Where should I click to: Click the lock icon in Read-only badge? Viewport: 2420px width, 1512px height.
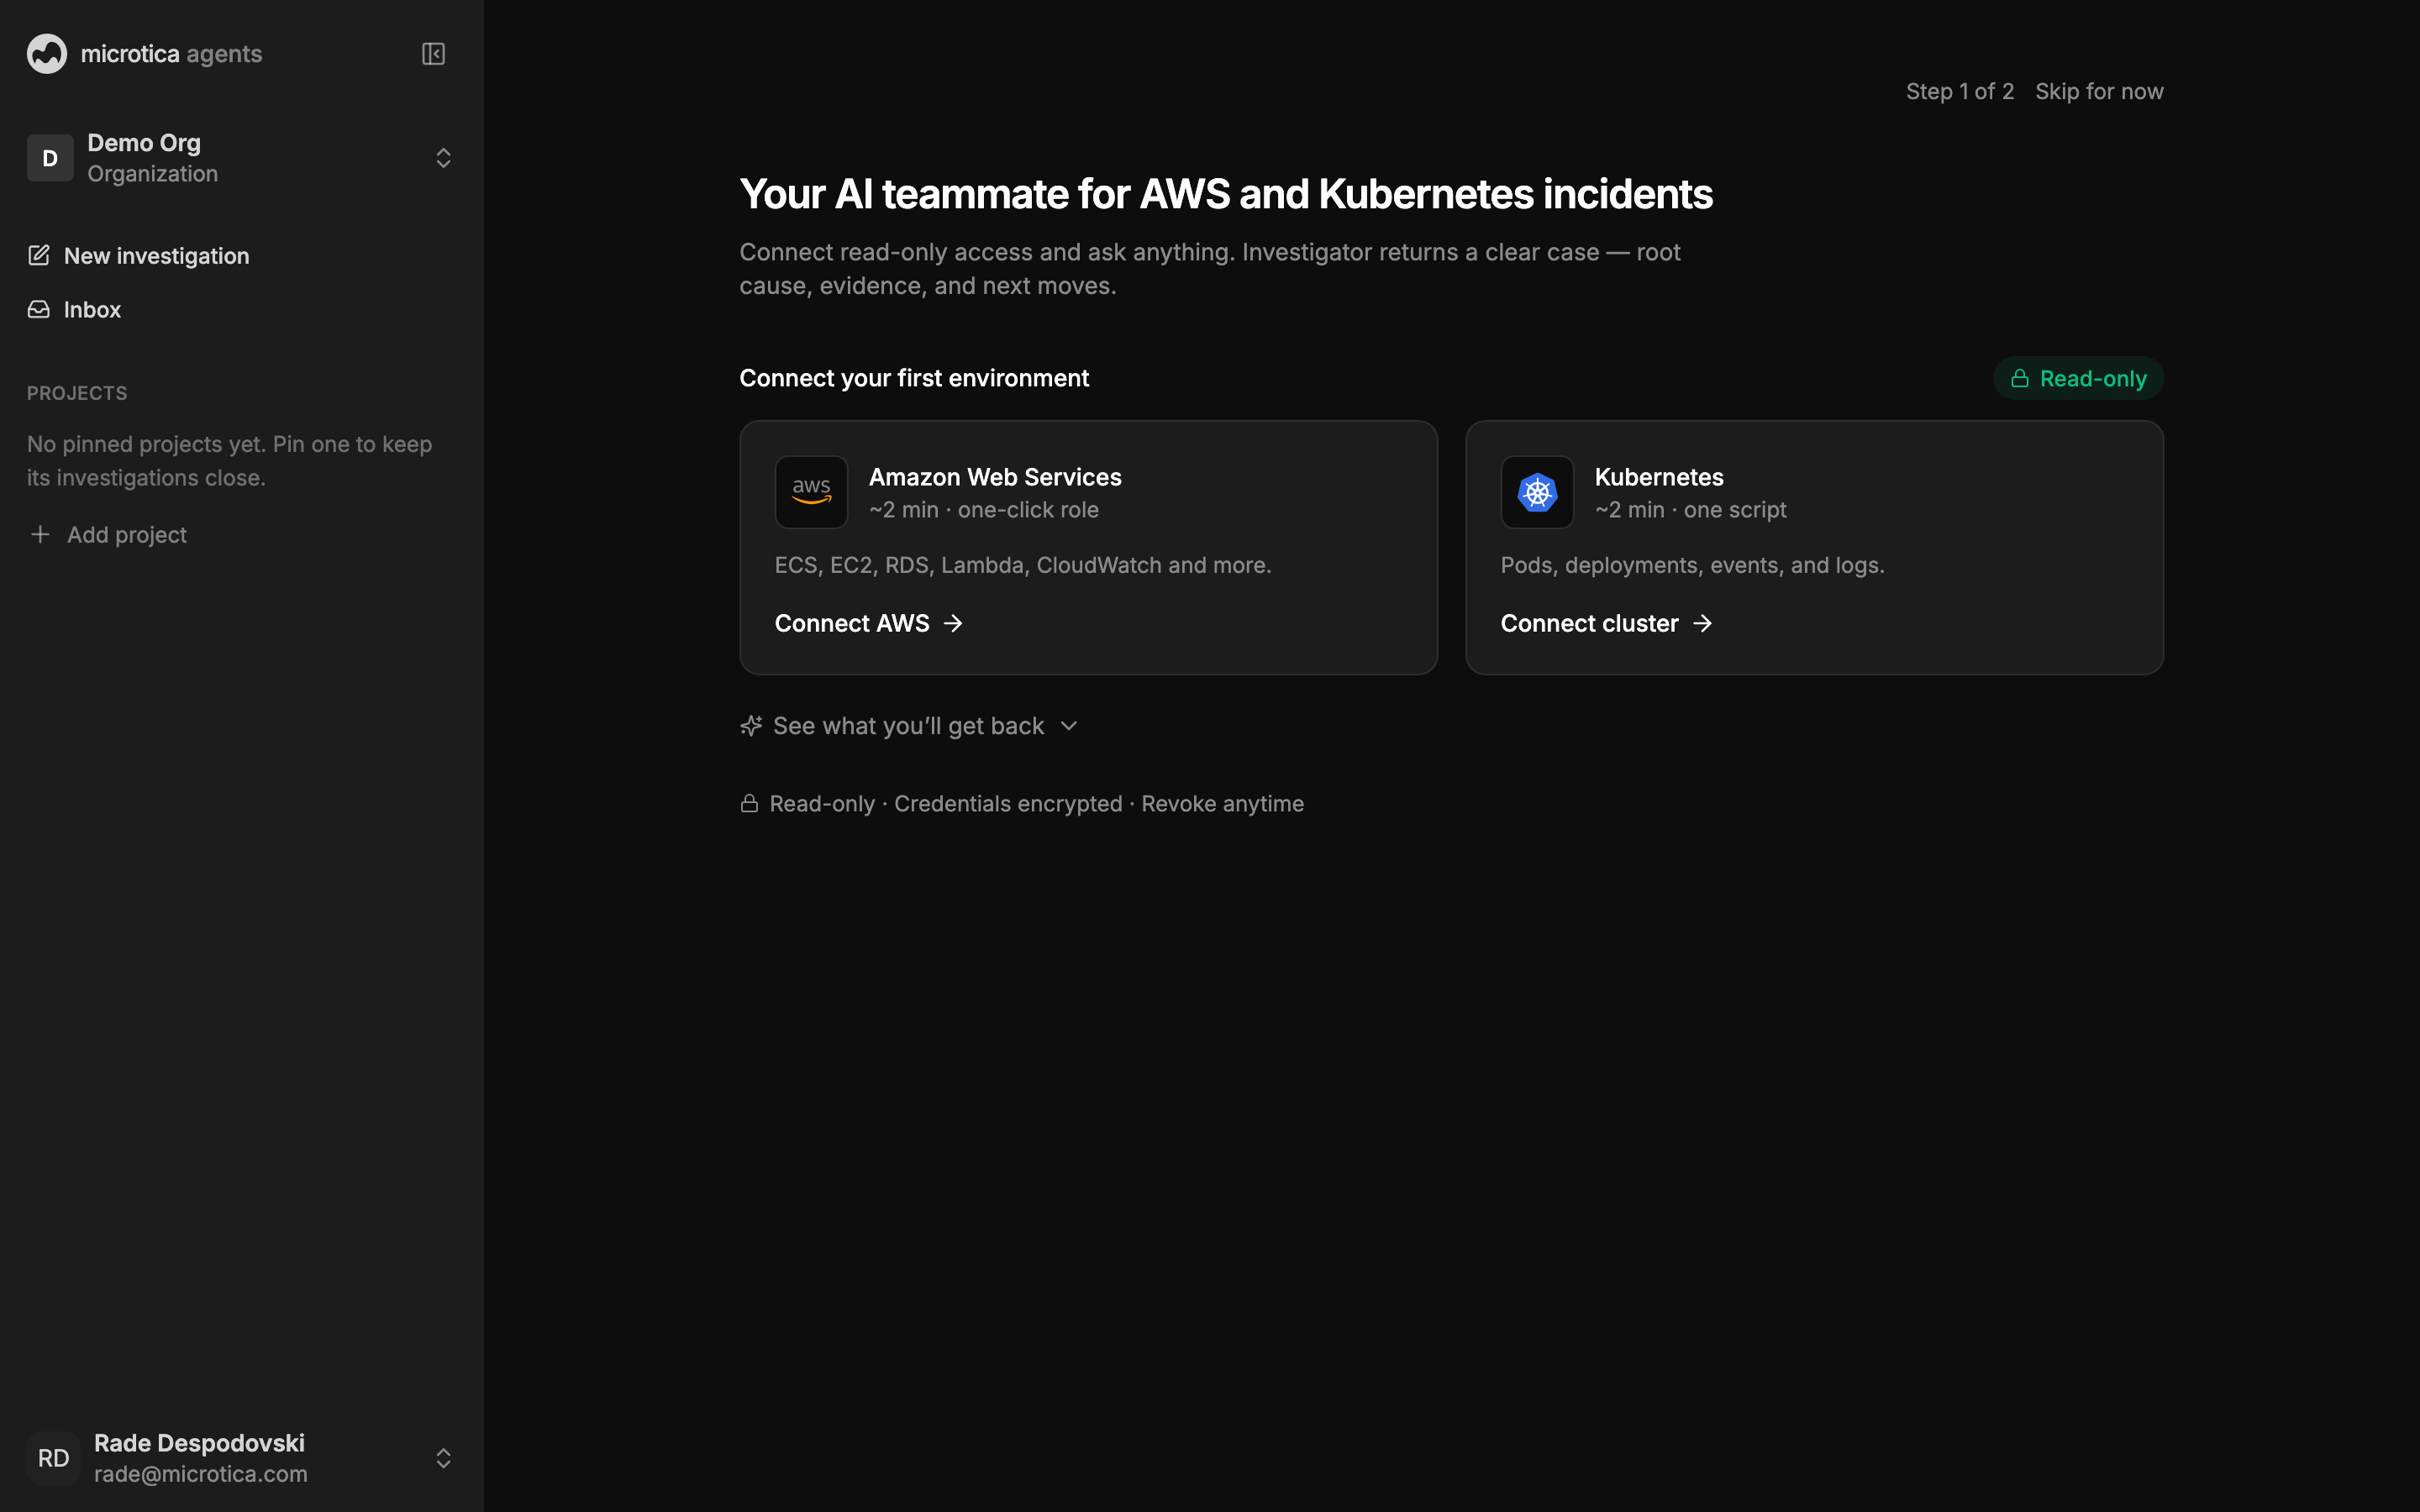coord(2020,379)
